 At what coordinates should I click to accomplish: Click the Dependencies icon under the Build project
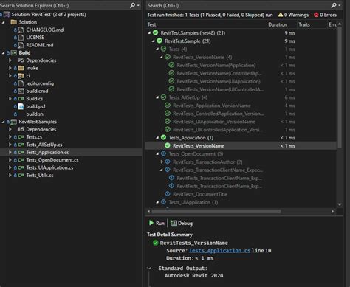click(21, 60)
